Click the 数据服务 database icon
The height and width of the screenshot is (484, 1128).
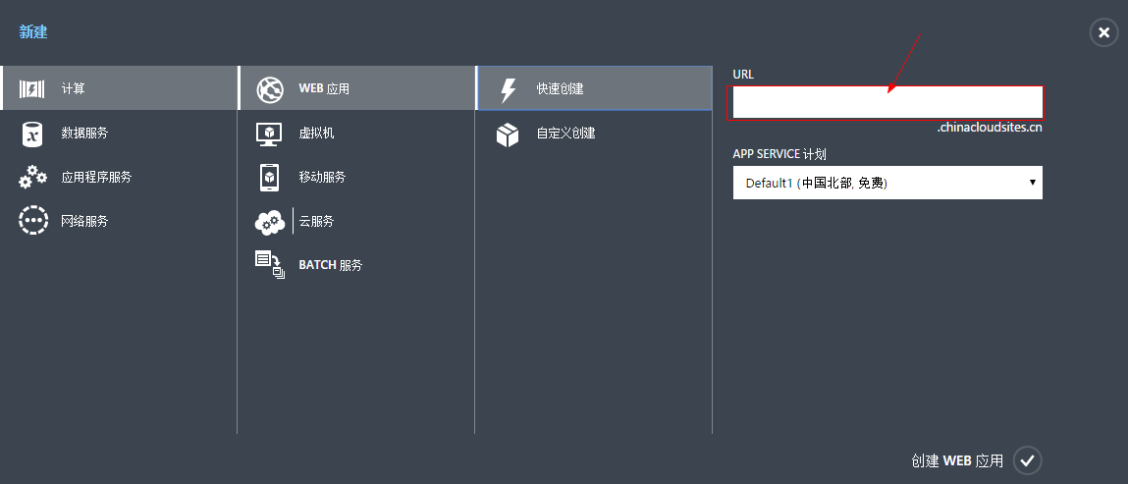pos(32,134)
